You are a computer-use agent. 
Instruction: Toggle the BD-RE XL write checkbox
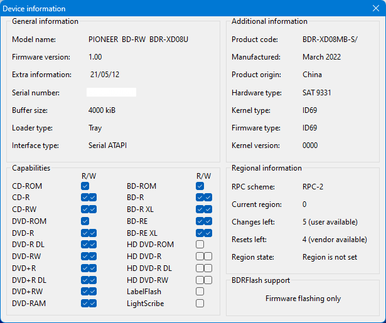(x=208, y=233)
